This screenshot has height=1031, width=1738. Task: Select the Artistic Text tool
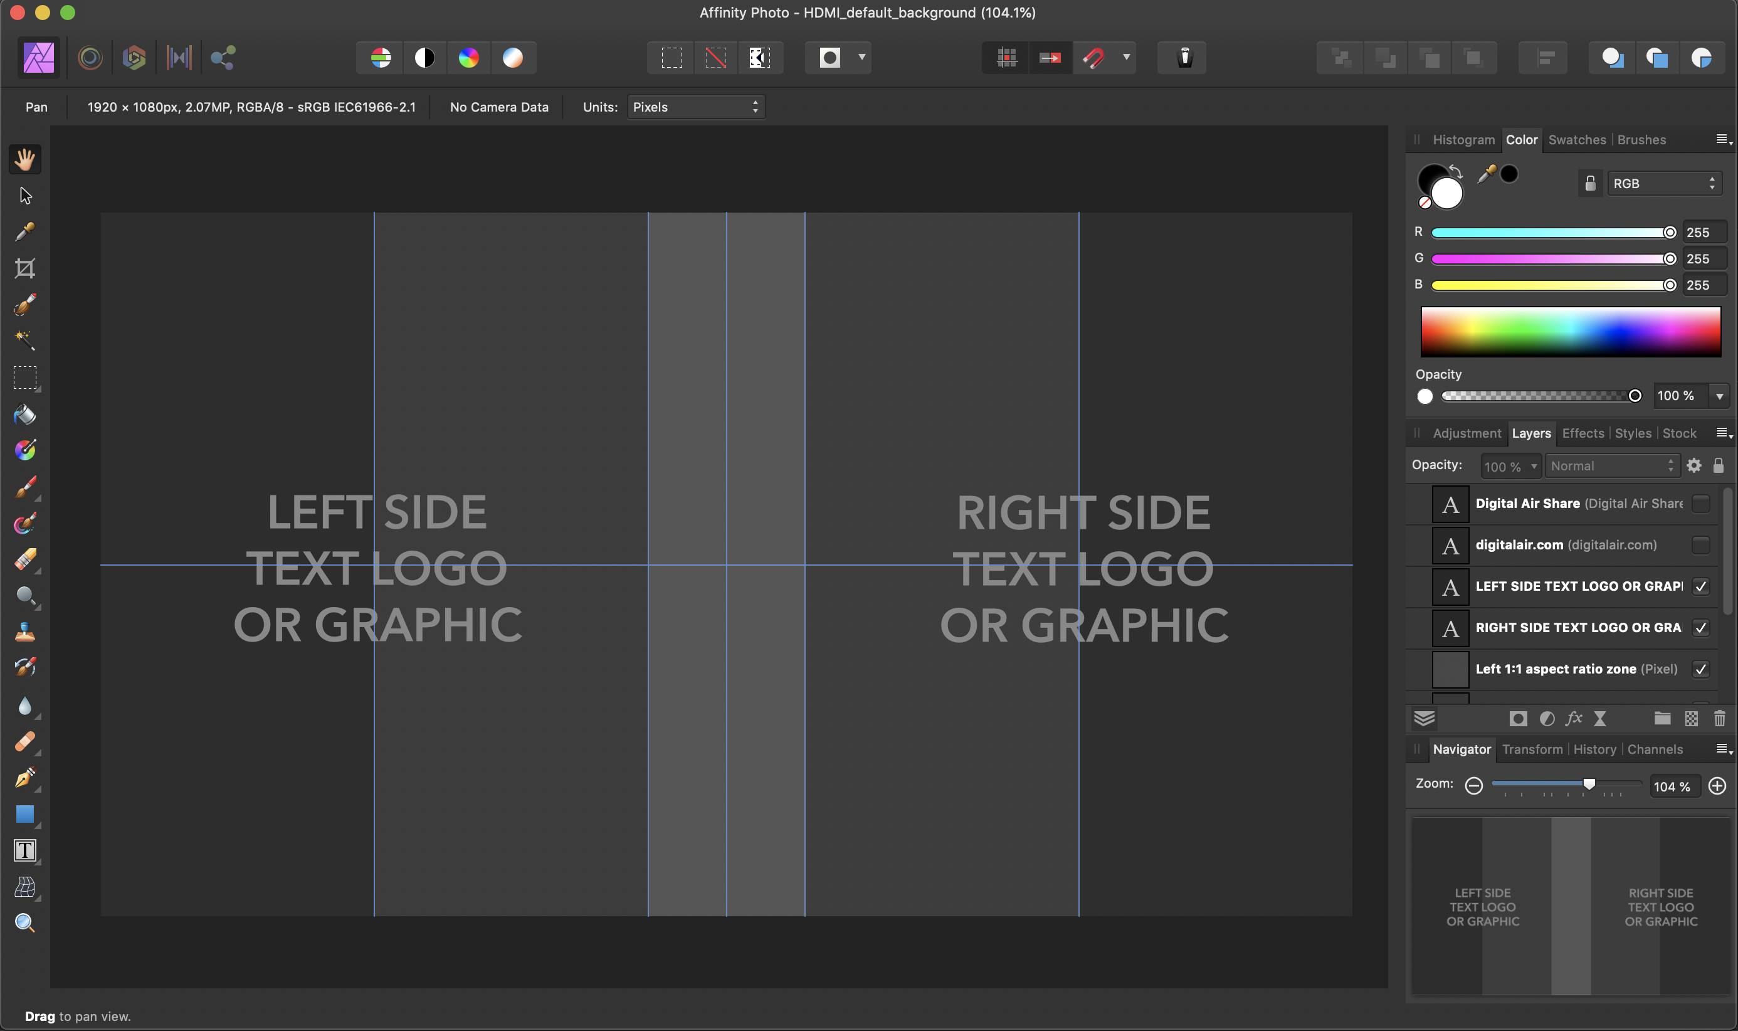pyautogui.click(x=25, y=850)
